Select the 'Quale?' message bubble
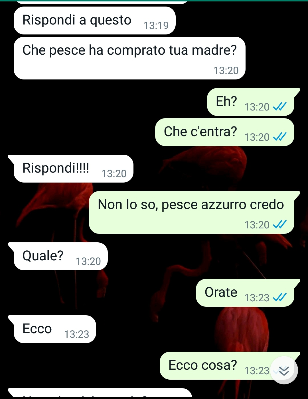308x399 pixels. coord(58,256)
